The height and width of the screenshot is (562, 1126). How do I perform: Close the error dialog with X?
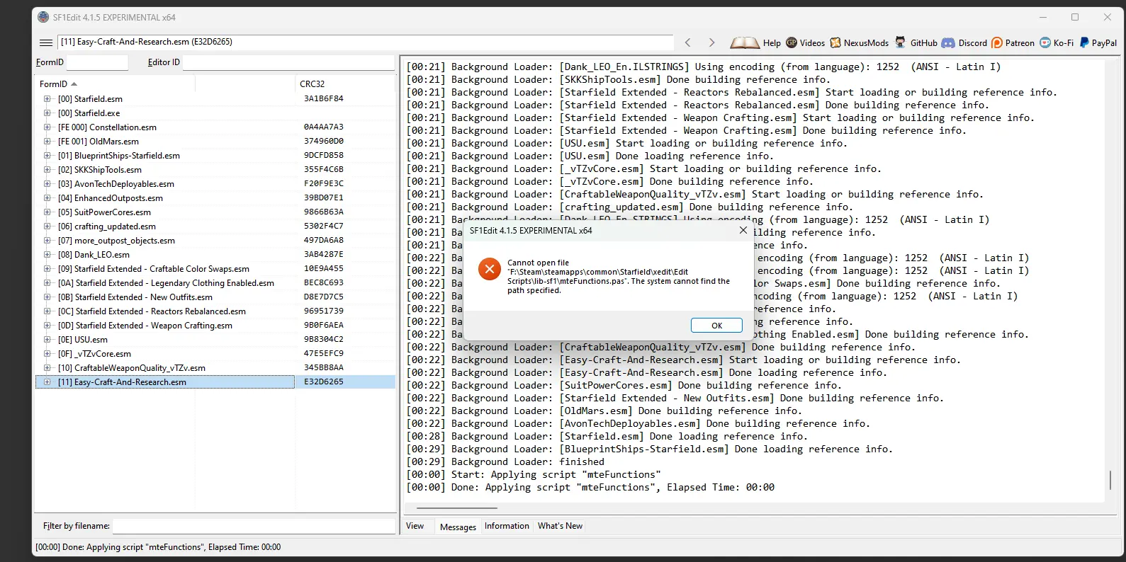click(x=743, y=230)
